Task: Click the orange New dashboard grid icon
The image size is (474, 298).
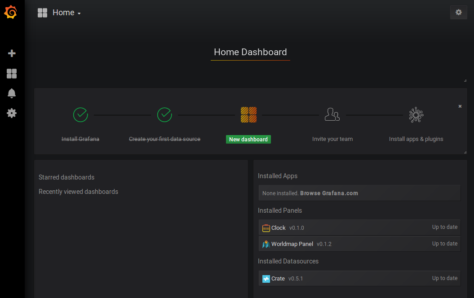Action: click(248, 115)
